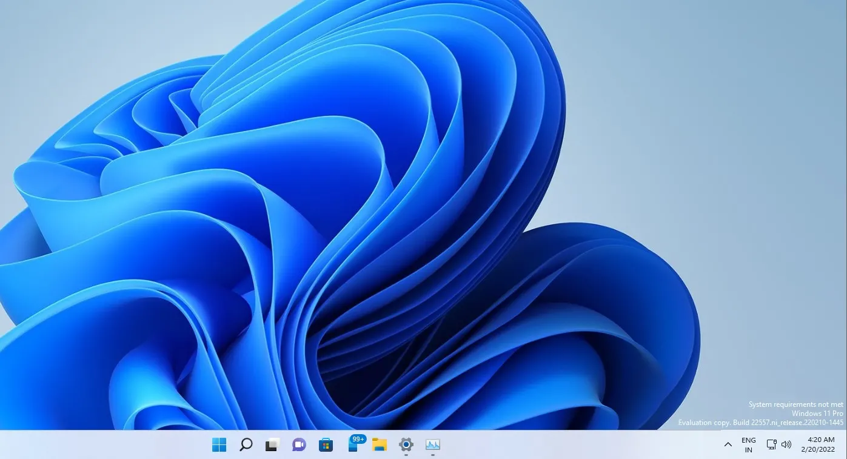Open the Start menu
Image resolution: width=847 pixels, height=459 pixels.
(219, 444)
